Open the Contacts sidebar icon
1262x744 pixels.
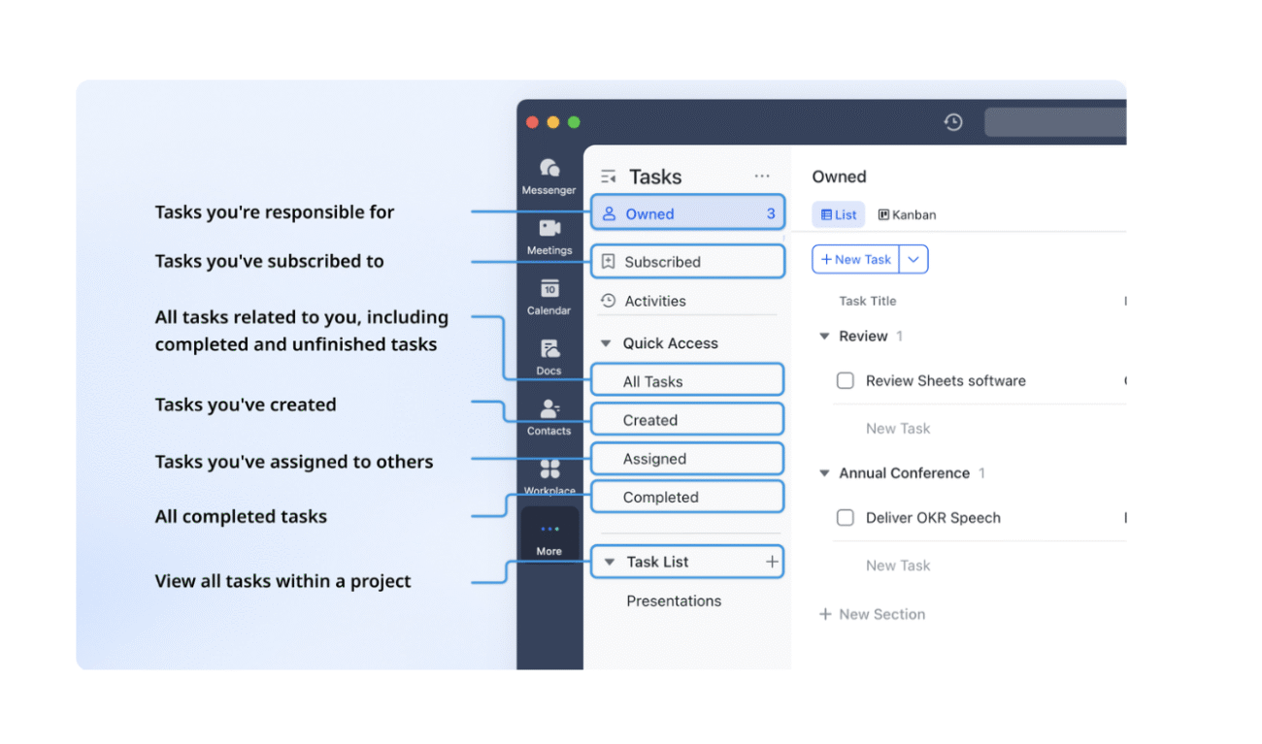549,409
